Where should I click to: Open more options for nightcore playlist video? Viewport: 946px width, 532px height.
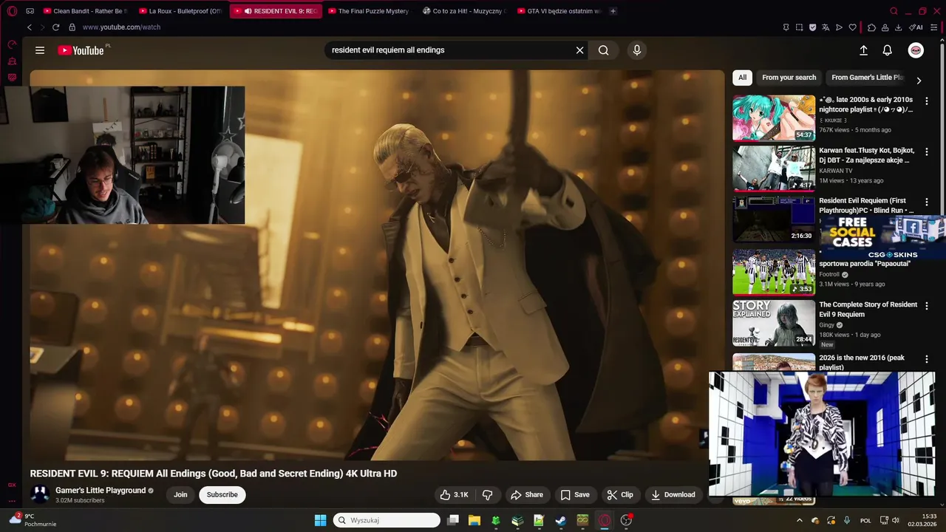coord(927,100)
